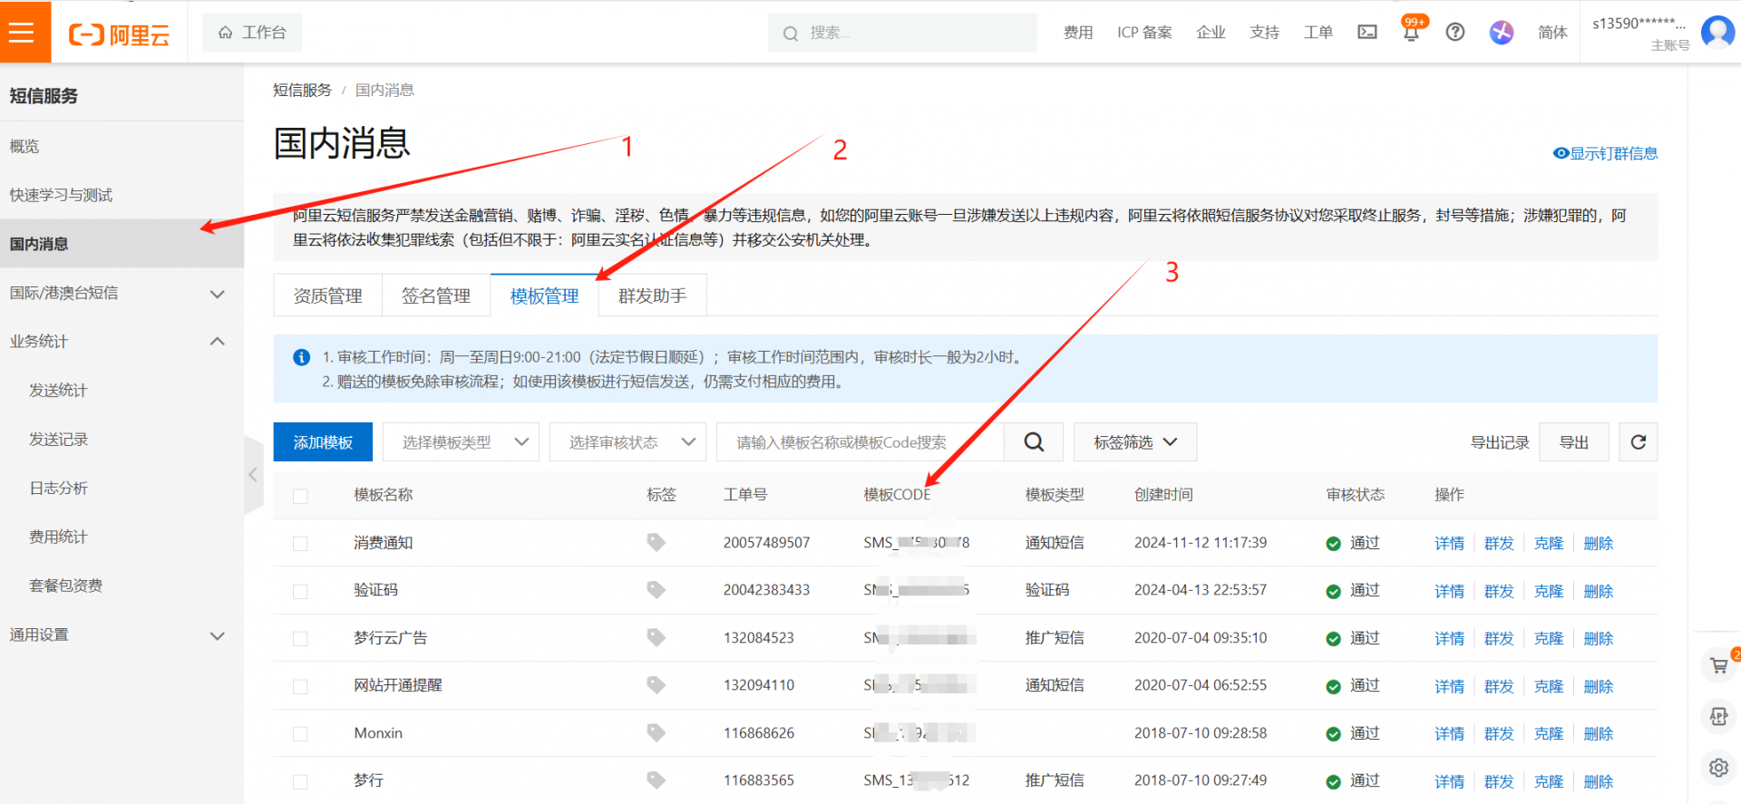Click the purple AI assistant icon in the header
The width and height of the screenshot is (1741, 804).
click(x=1502, y=33)
